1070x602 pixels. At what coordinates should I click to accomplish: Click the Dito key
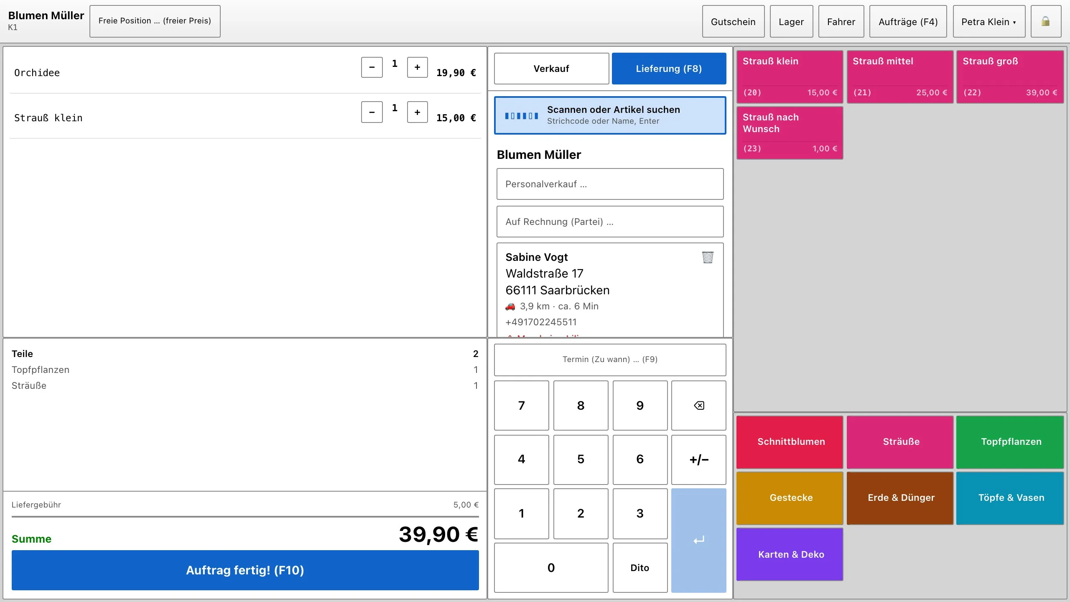[640, 568]
